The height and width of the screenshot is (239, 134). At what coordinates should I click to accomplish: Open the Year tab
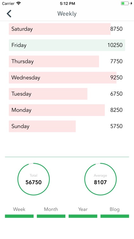pyautogui.click(x=83, y=212)
